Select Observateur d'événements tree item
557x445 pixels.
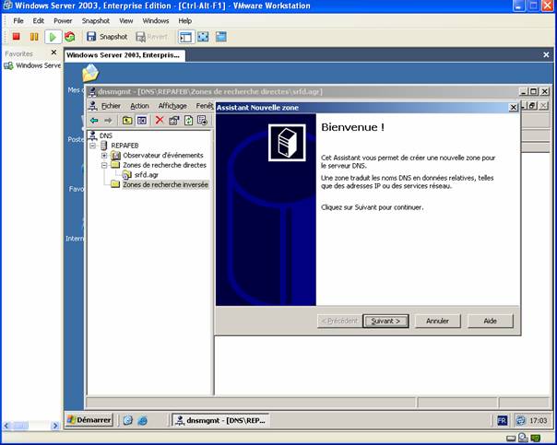point(162,155)
